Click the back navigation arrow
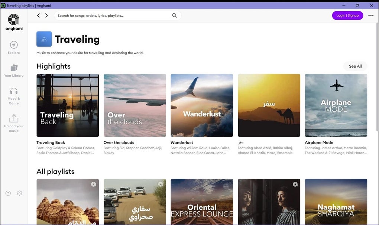Image resolution: width=379 pixels, height=225 pixels. [x=38, y=15]
